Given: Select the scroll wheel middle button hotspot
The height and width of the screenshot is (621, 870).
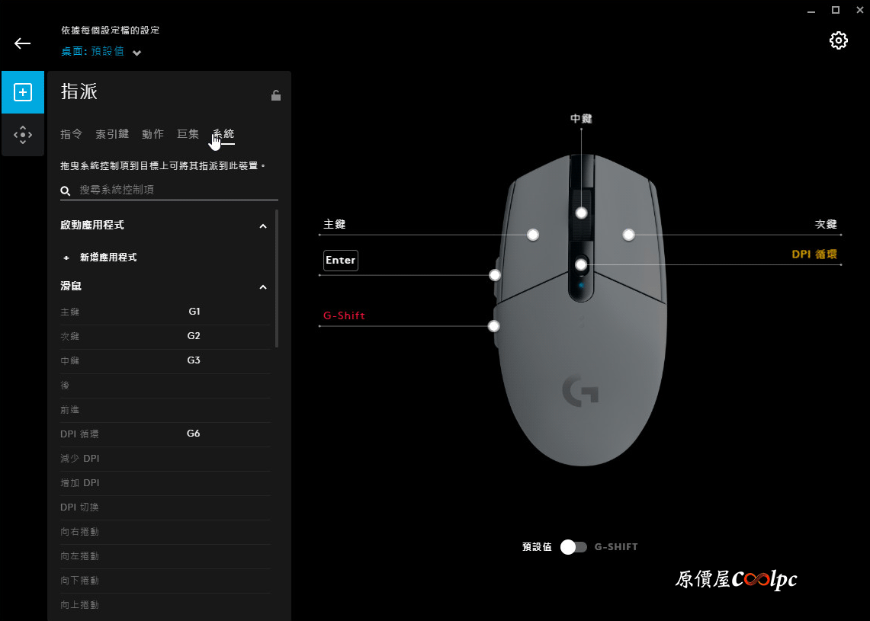Looking at the screenshot, I should (581, 213).
